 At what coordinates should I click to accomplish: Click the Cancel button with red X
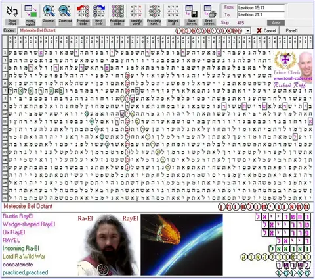(x=266, y=31)
